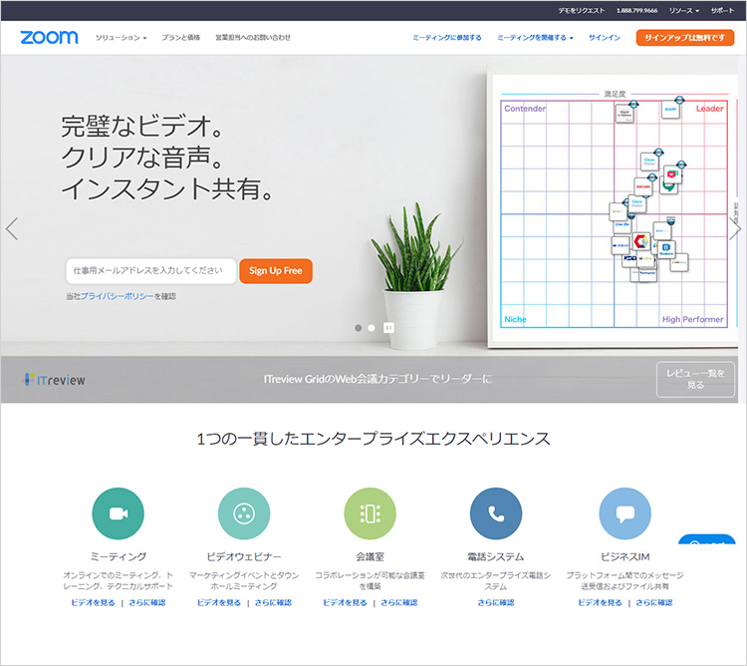Click the 電話システム heading text

point(496,556)
